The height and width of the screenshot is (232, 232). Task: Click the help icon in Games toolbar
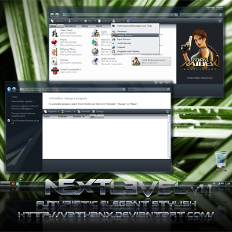click(220, 21)
